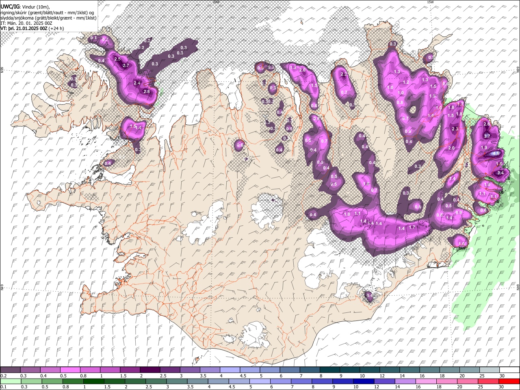Click the 2.7 snowfall value on the map
Image resolution: width=520 pixels, height=390 pixels.
pos(126,65)
